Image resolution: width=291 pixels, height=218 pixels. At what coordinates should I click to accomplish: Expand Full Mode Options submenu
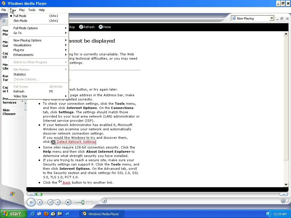(39, 28)
